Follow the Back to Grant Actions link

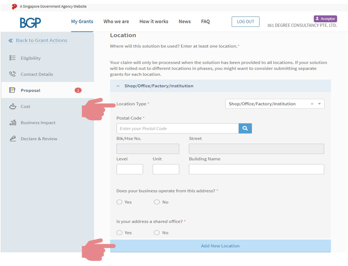coord(42,40)
